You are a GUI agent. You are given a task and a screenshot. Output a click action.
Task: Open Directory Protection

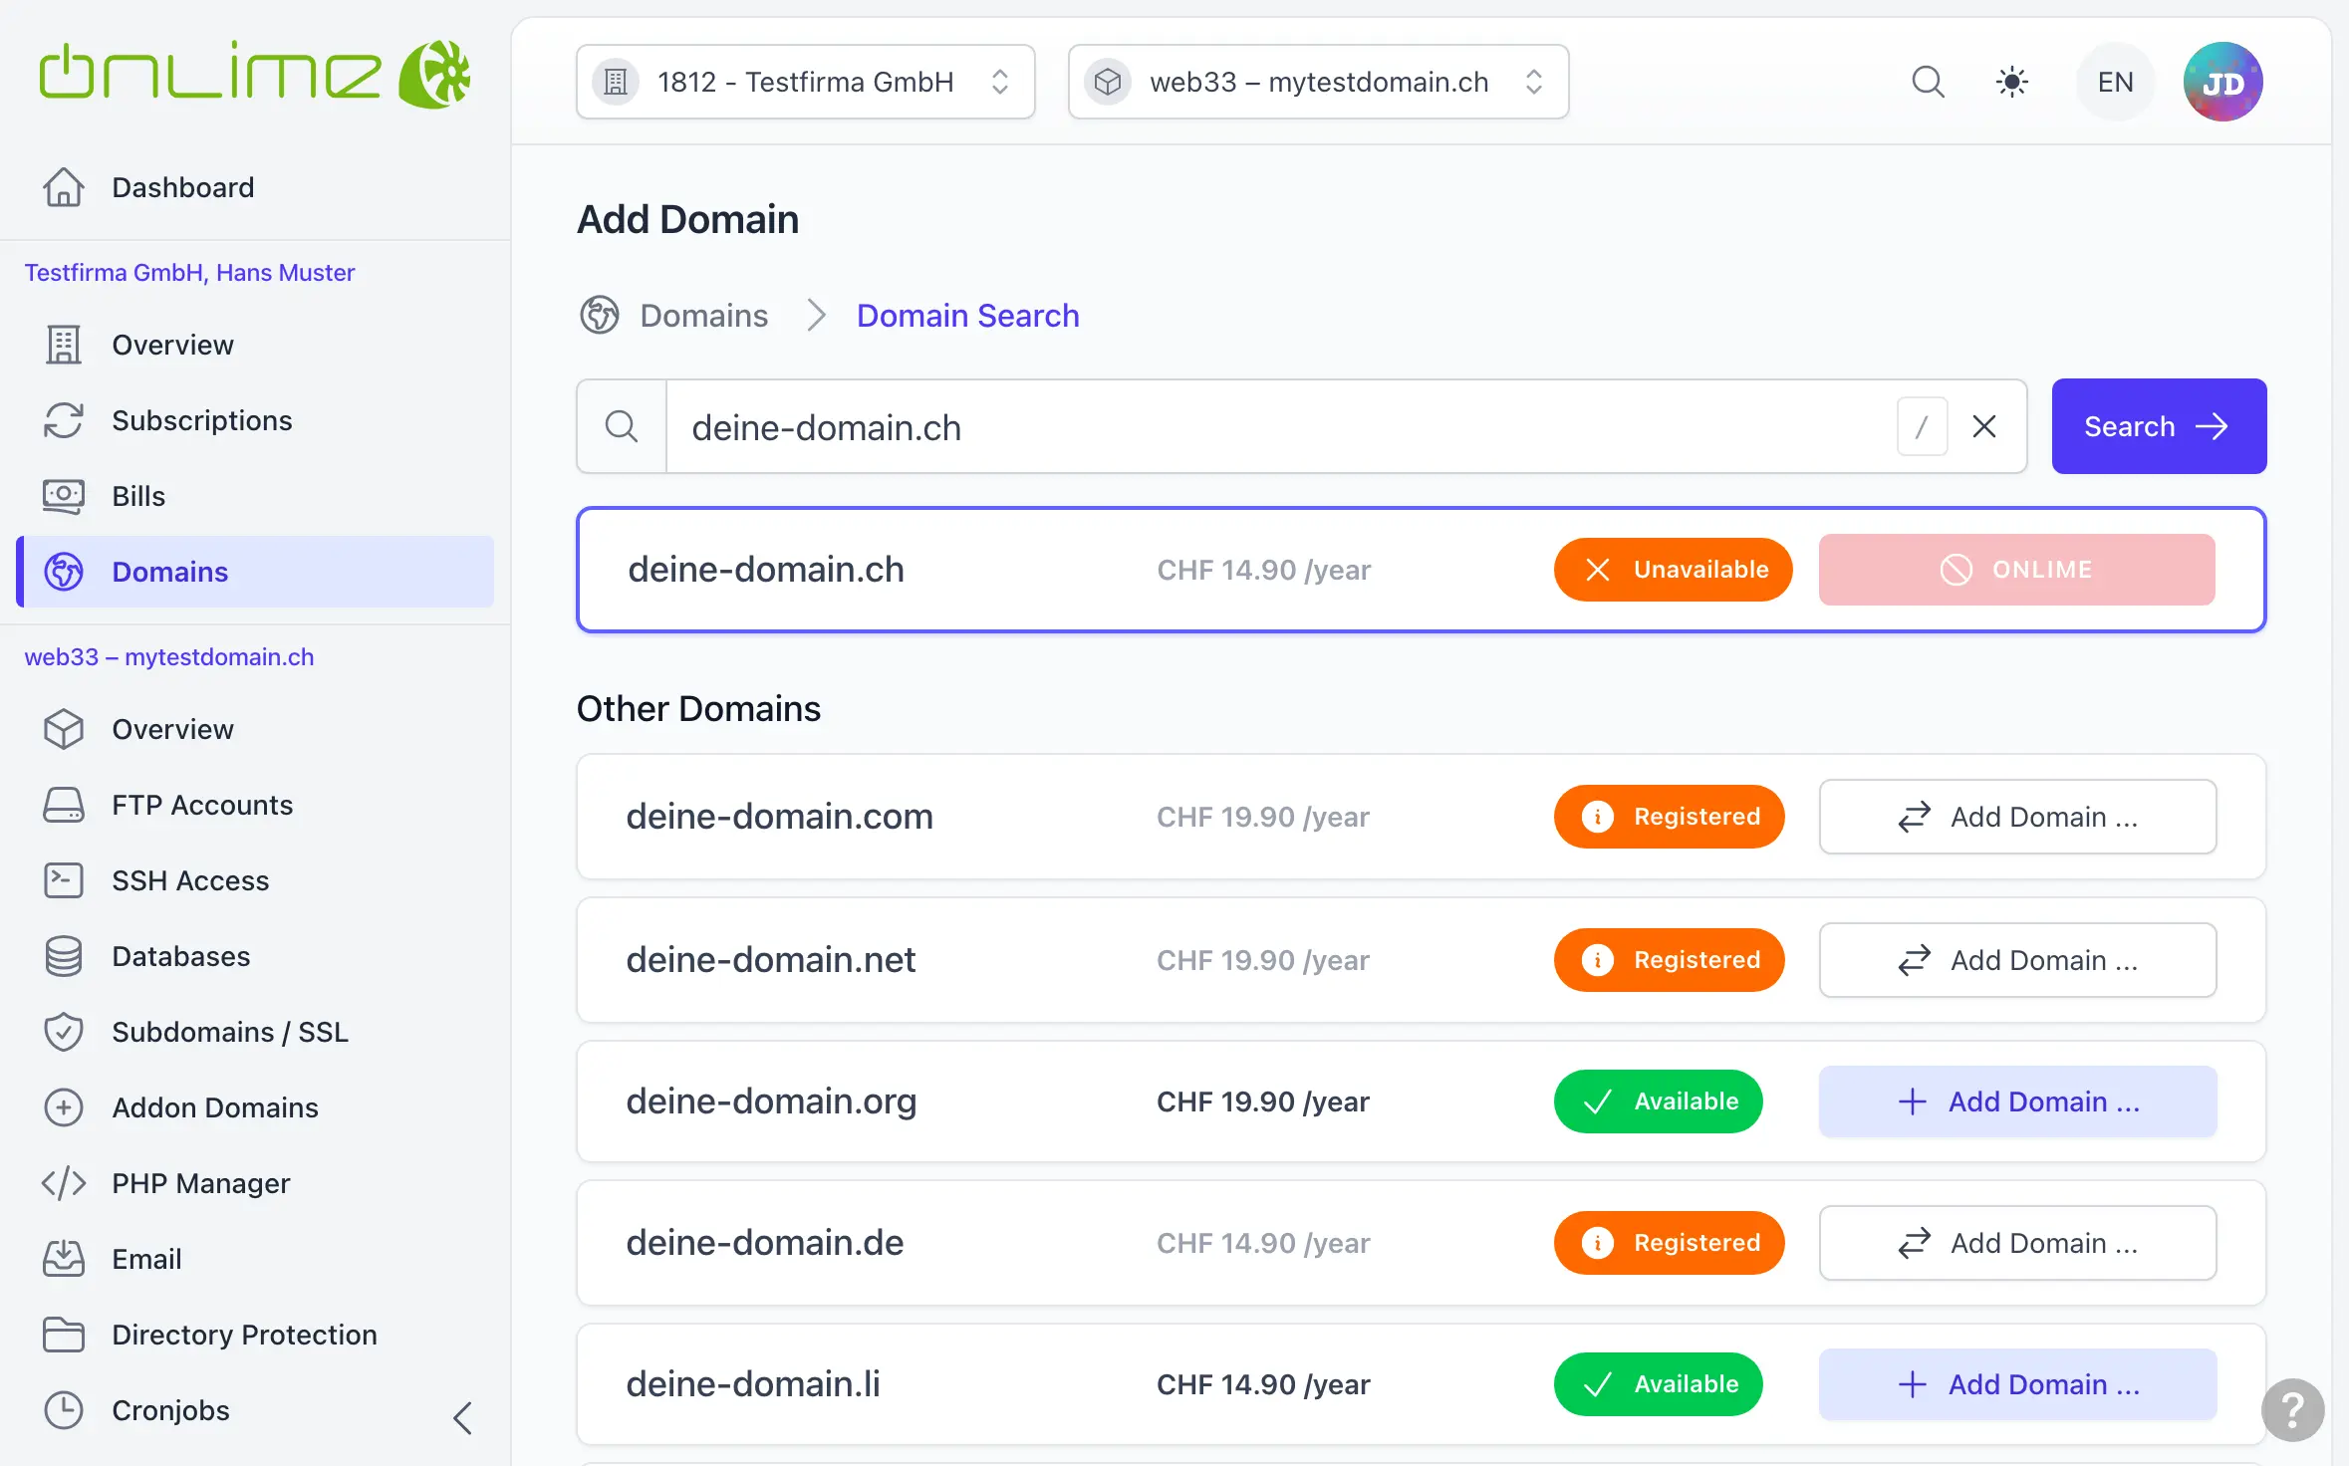[255, 1335]
